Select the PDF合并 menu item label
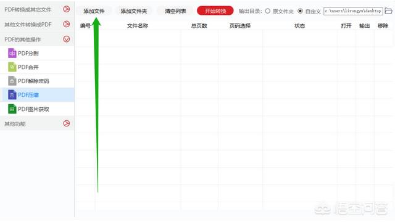This screenshot has width=395, height=222. (x=28, y=67)
